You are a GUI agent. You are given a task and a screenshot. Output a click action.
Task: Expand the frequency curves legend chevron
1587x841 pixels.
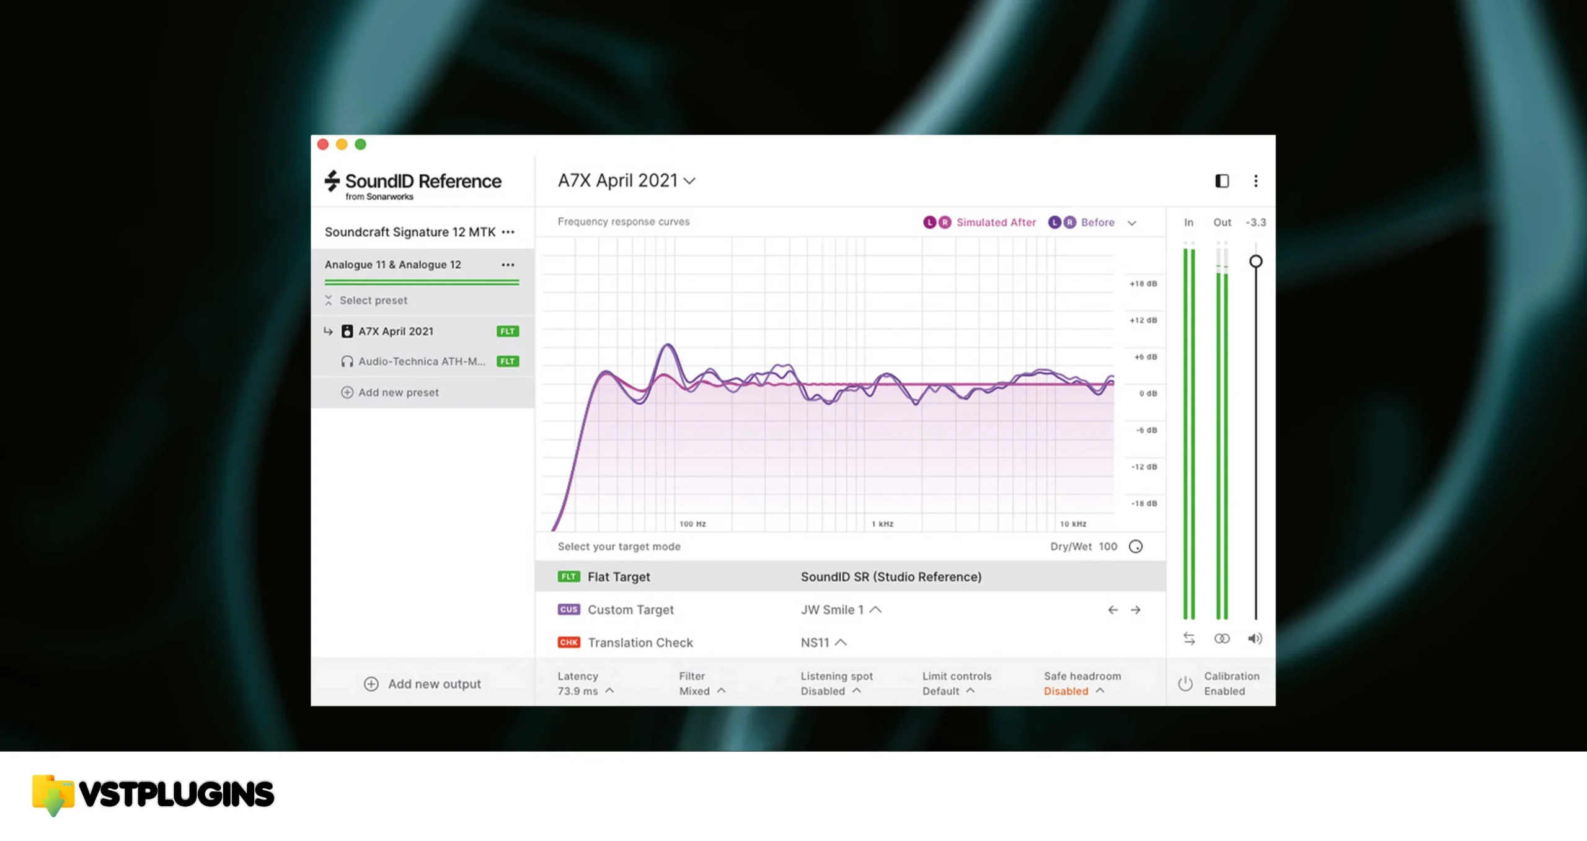click(1131, 223)
